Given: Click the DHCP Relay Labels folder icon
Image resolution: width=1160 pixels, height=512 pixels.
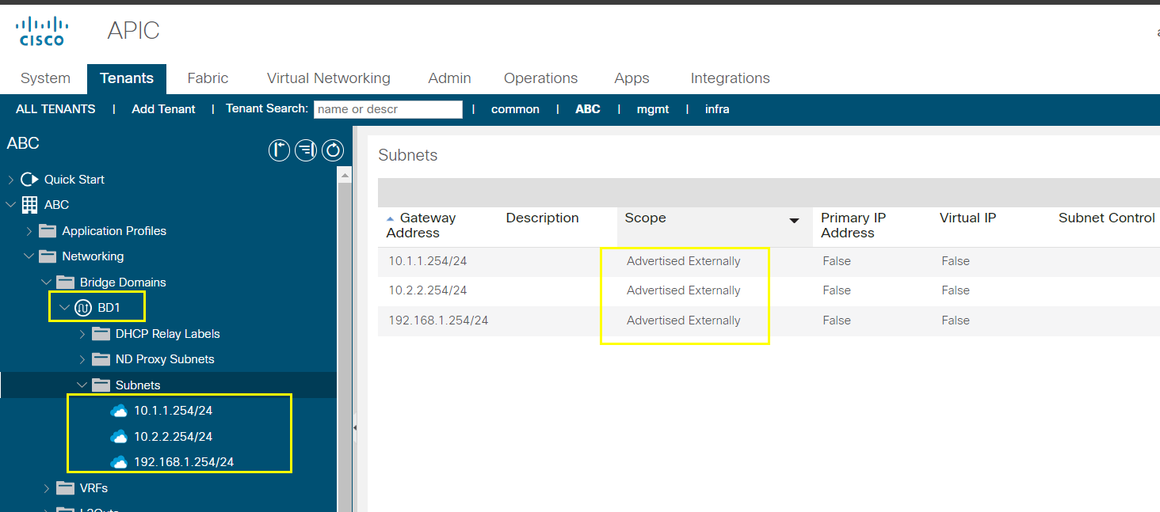Looking at the screenshot, I should coord(101,334).
